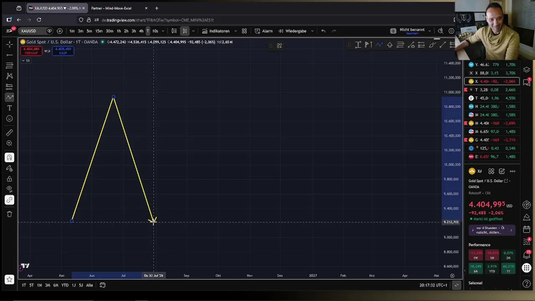Open the forecasting and measurement tools
The width and height of the screenshot is (535, 301).
(9, 87)
